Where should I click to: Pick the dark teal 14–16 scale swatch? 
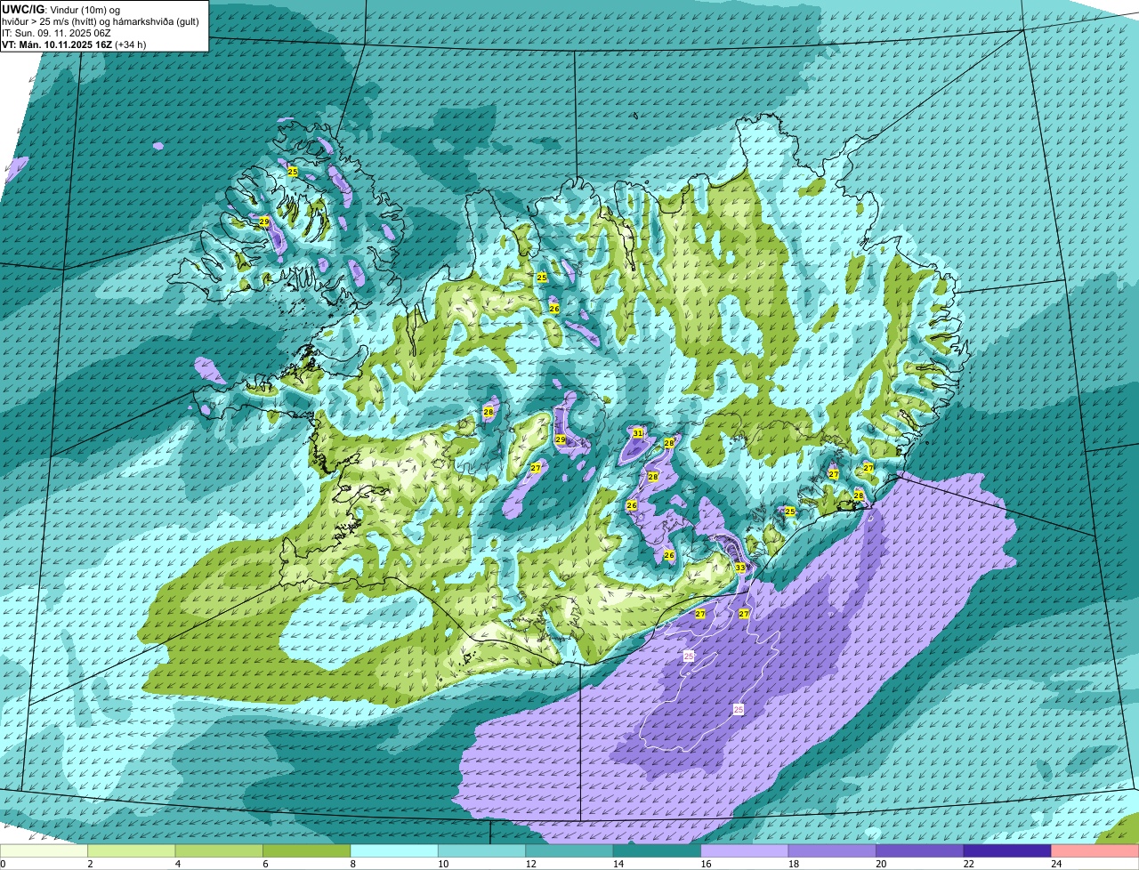coord(657,850)
